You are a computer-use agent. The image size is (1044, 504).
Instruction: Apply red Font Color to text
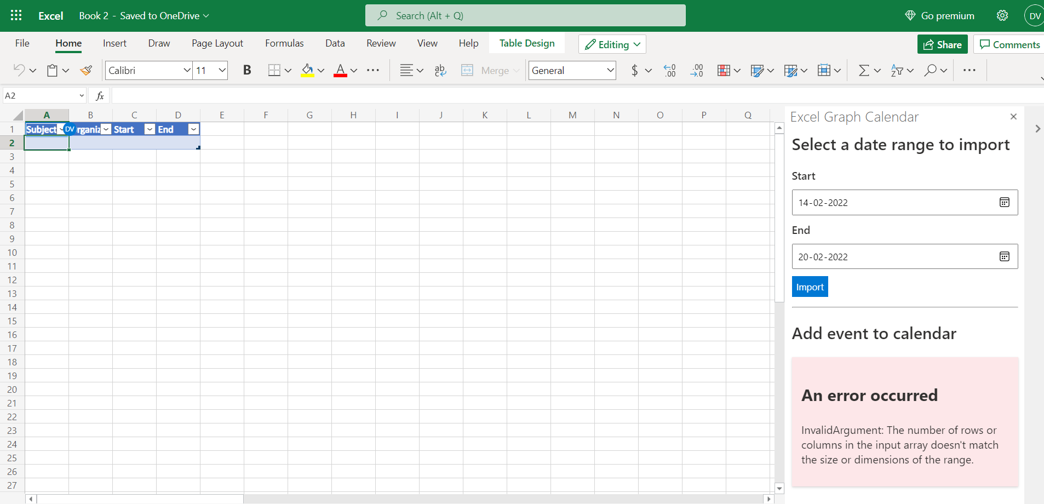tap(341, 70)
